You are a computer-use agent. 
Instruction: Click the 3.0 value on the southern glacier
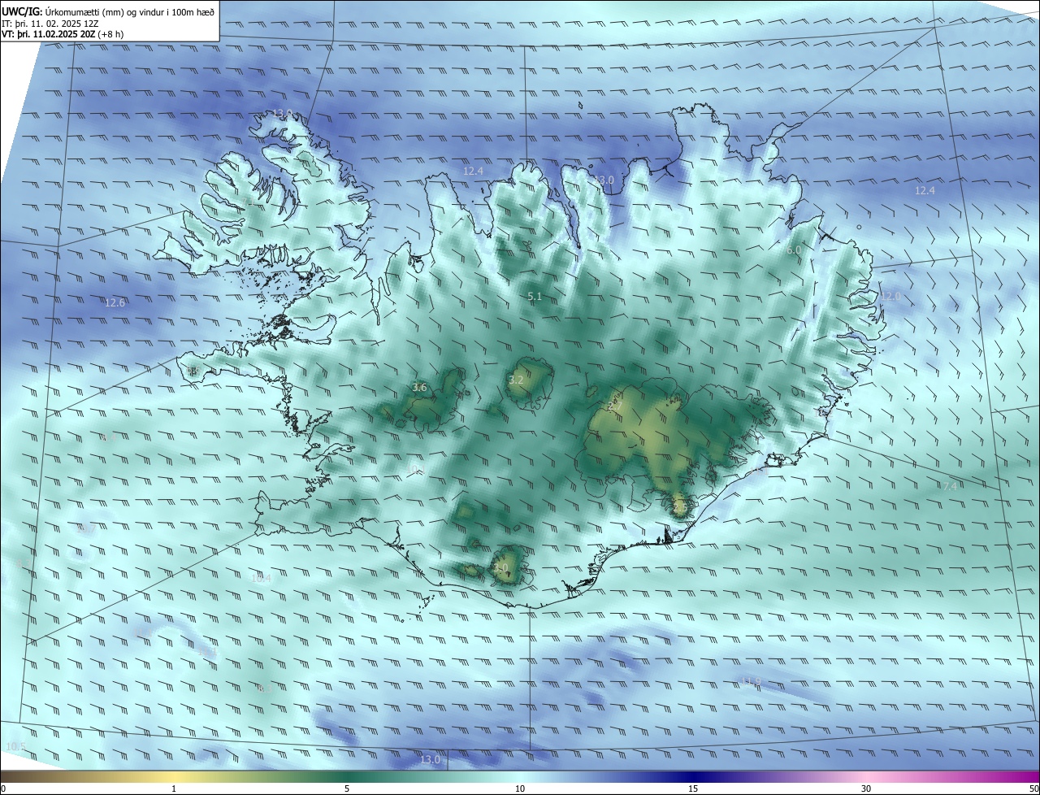tap(500, 567)
